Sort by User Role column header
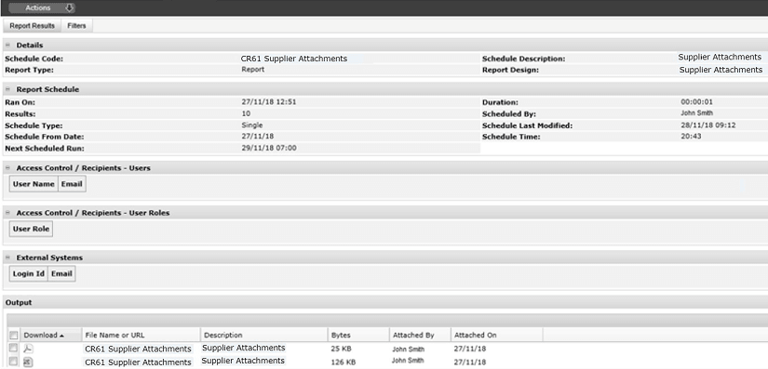Image resolution: width=768 pixels, height=369 pixels. coord(31,229)
